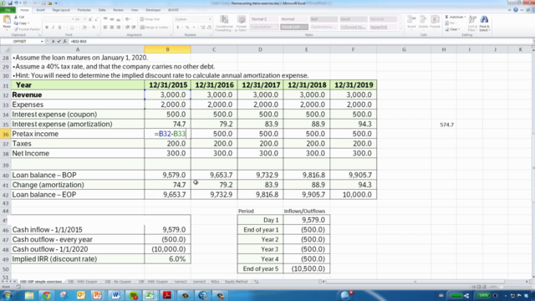The width and height of the screenshot is (535, 301).
Task: Switch to the Insert ribbon tab
Action: [x=41, y=10]
